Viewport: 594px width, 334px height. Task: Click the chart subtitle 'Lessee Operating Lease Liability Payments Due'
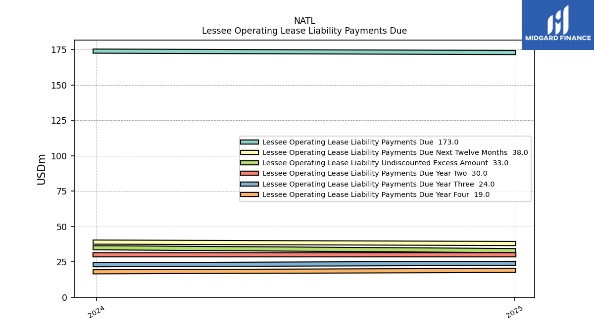(x=304, y=31)
